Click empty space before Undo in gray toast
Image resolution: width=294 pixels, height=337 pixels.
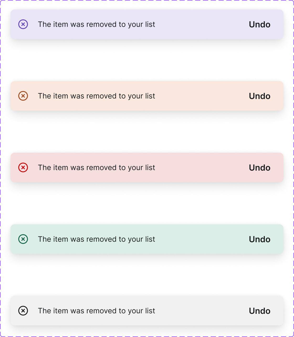coord(202,311)
